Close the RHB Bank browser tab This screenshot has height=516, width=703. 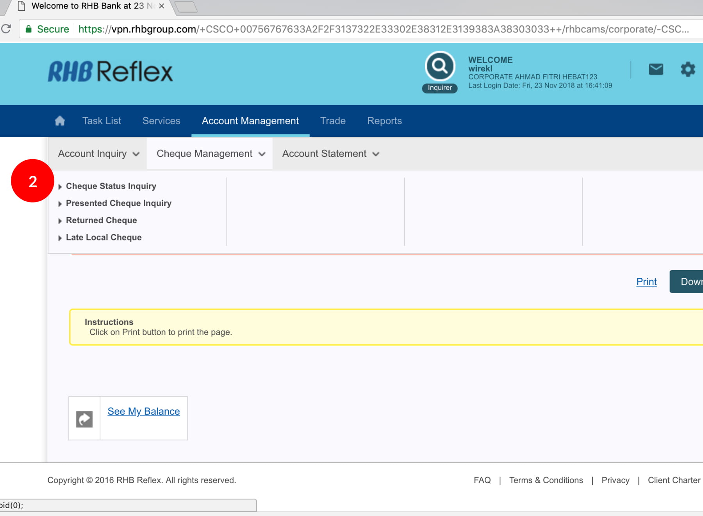[x=161, y=6]
